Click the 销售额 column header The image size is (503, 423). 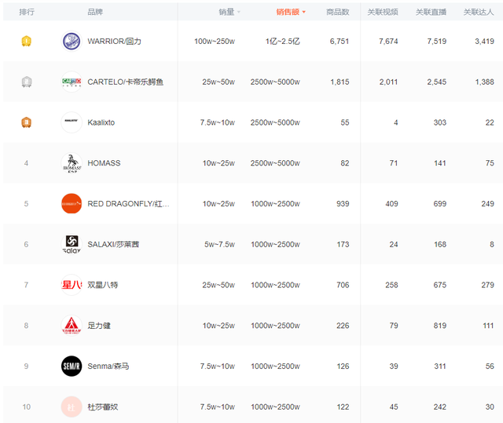click(x=288, y=13)
